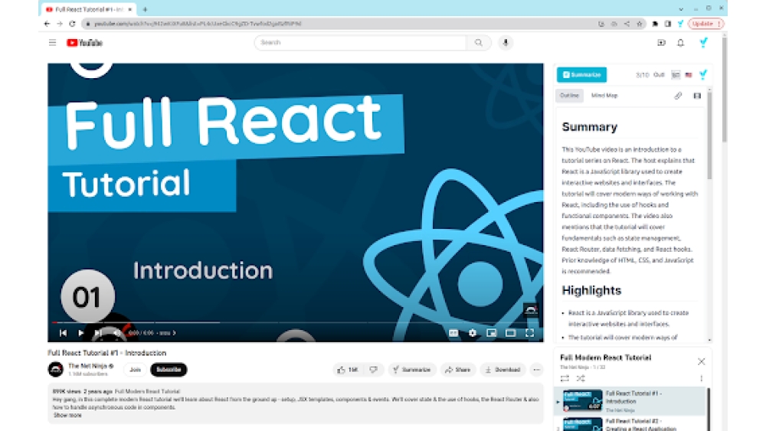Image resolution: width=766 pixels, height=431 pixels.
Task: Open video settings gear icon
Action: click(473, 333)
